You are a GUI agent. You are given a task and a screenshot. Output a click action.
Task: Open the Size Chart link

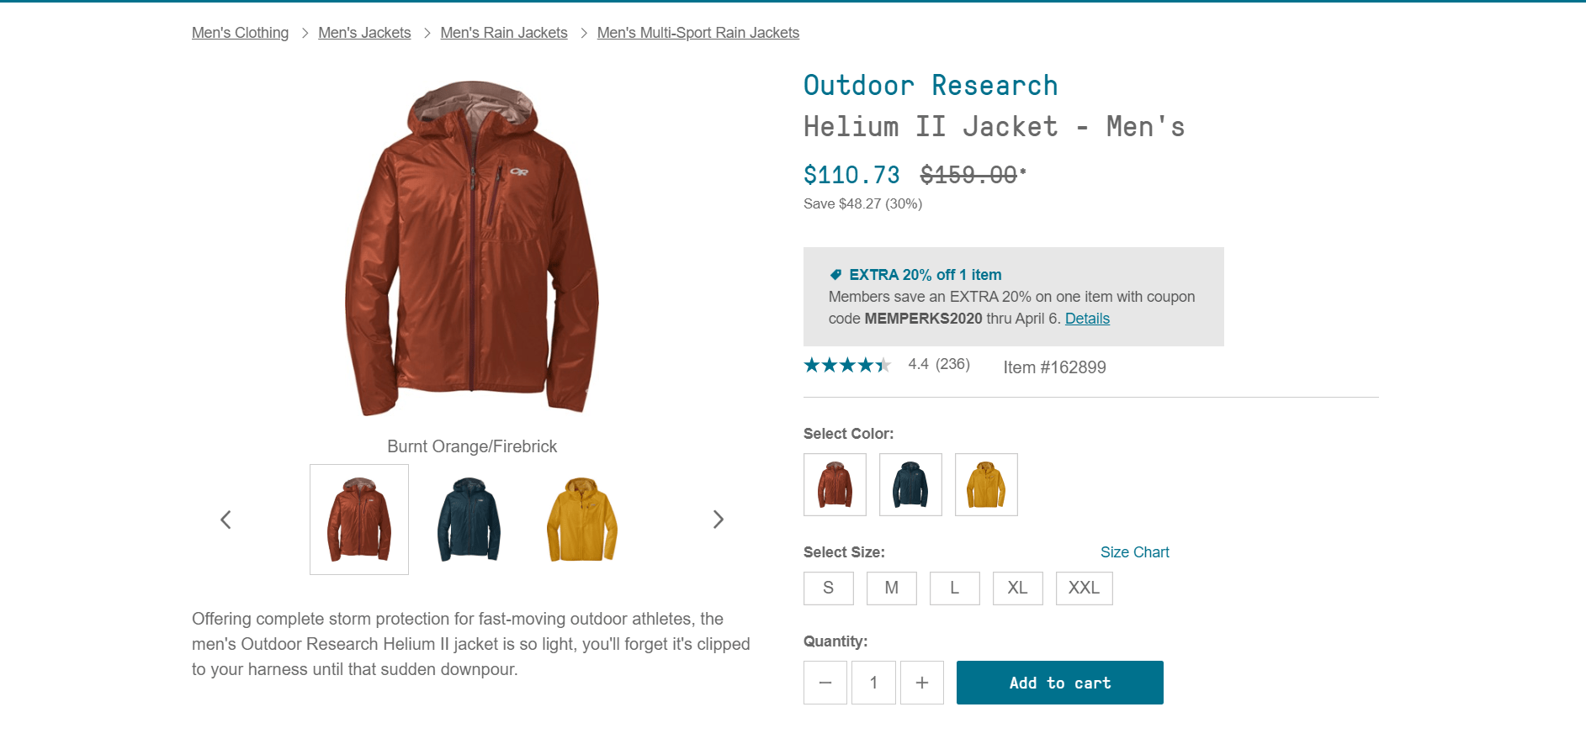[x=1135, y=552]
